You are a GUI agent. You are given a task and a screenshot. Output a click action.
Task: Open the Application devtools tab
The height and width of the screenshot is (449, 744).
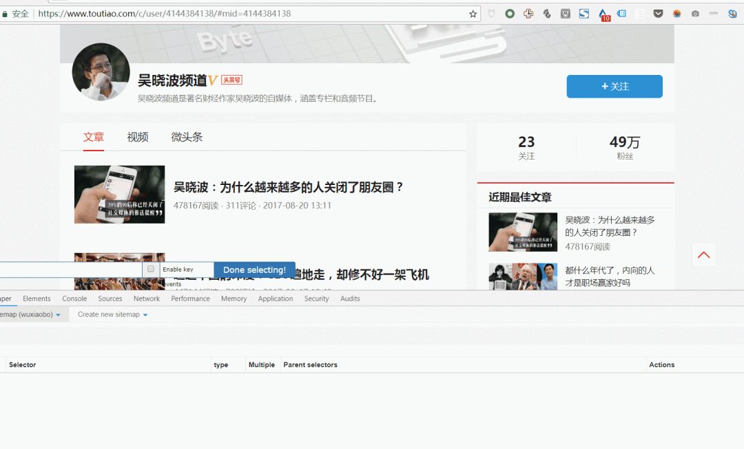pos(275,298)
